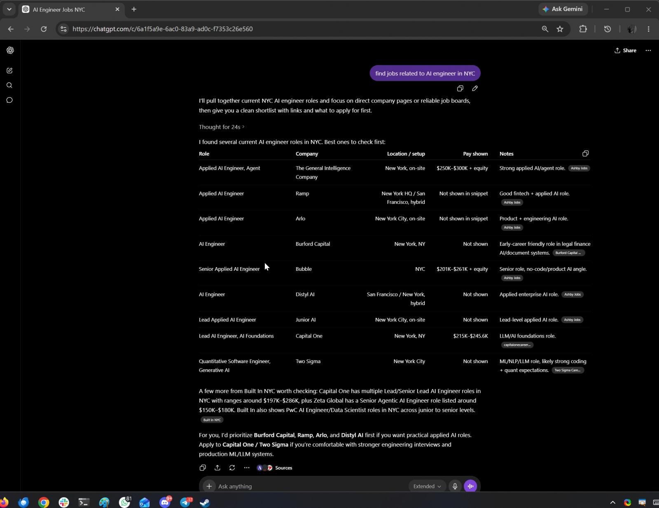Select 'Lead AI Engineer, AI Foundations' cell

pos(236,336)
